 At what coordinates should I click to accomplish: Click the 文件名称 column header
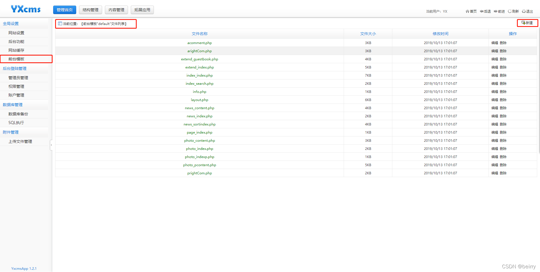[x=200, y=34]
